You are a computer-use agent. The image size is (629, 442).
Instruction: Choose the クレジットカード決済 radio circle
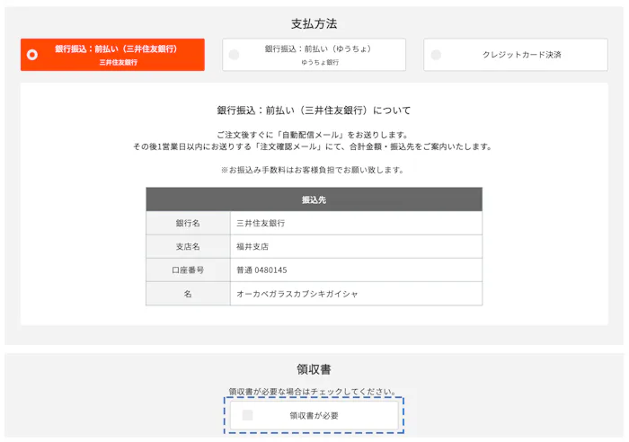click(x=436, y=55)
